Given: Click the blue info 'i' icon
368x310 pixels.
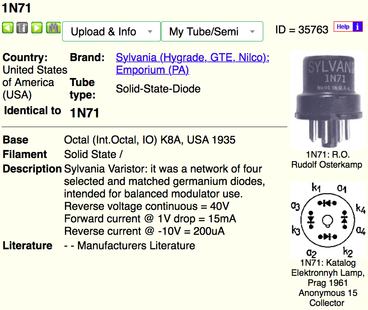Looking at the screenshot, I should pyautogui.click(x=357, y=27).
